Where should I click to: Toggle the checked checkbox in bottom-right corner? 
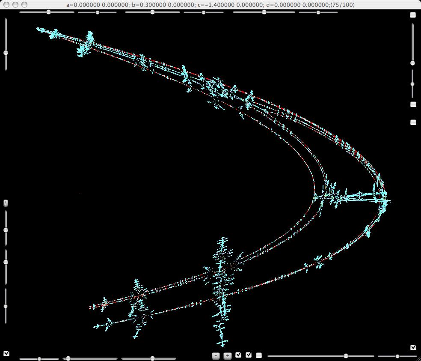point(413,348)
